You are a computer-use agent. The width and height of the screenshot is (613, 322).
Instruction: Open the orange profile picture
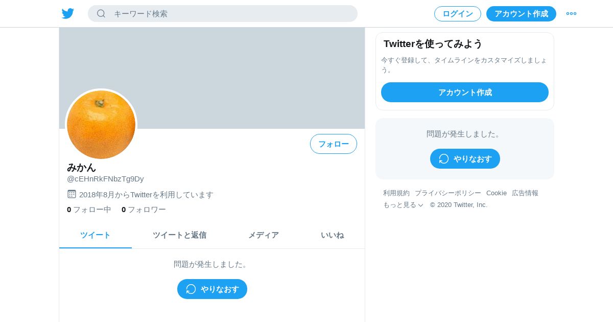[101, 125]
